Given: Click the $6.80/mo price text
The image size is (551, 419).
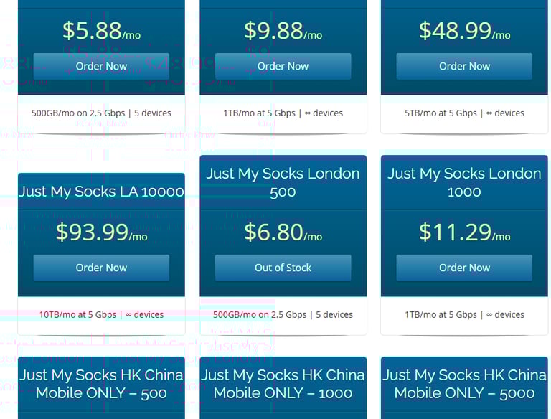Looking at the screenshot, I should click(283, 232).
